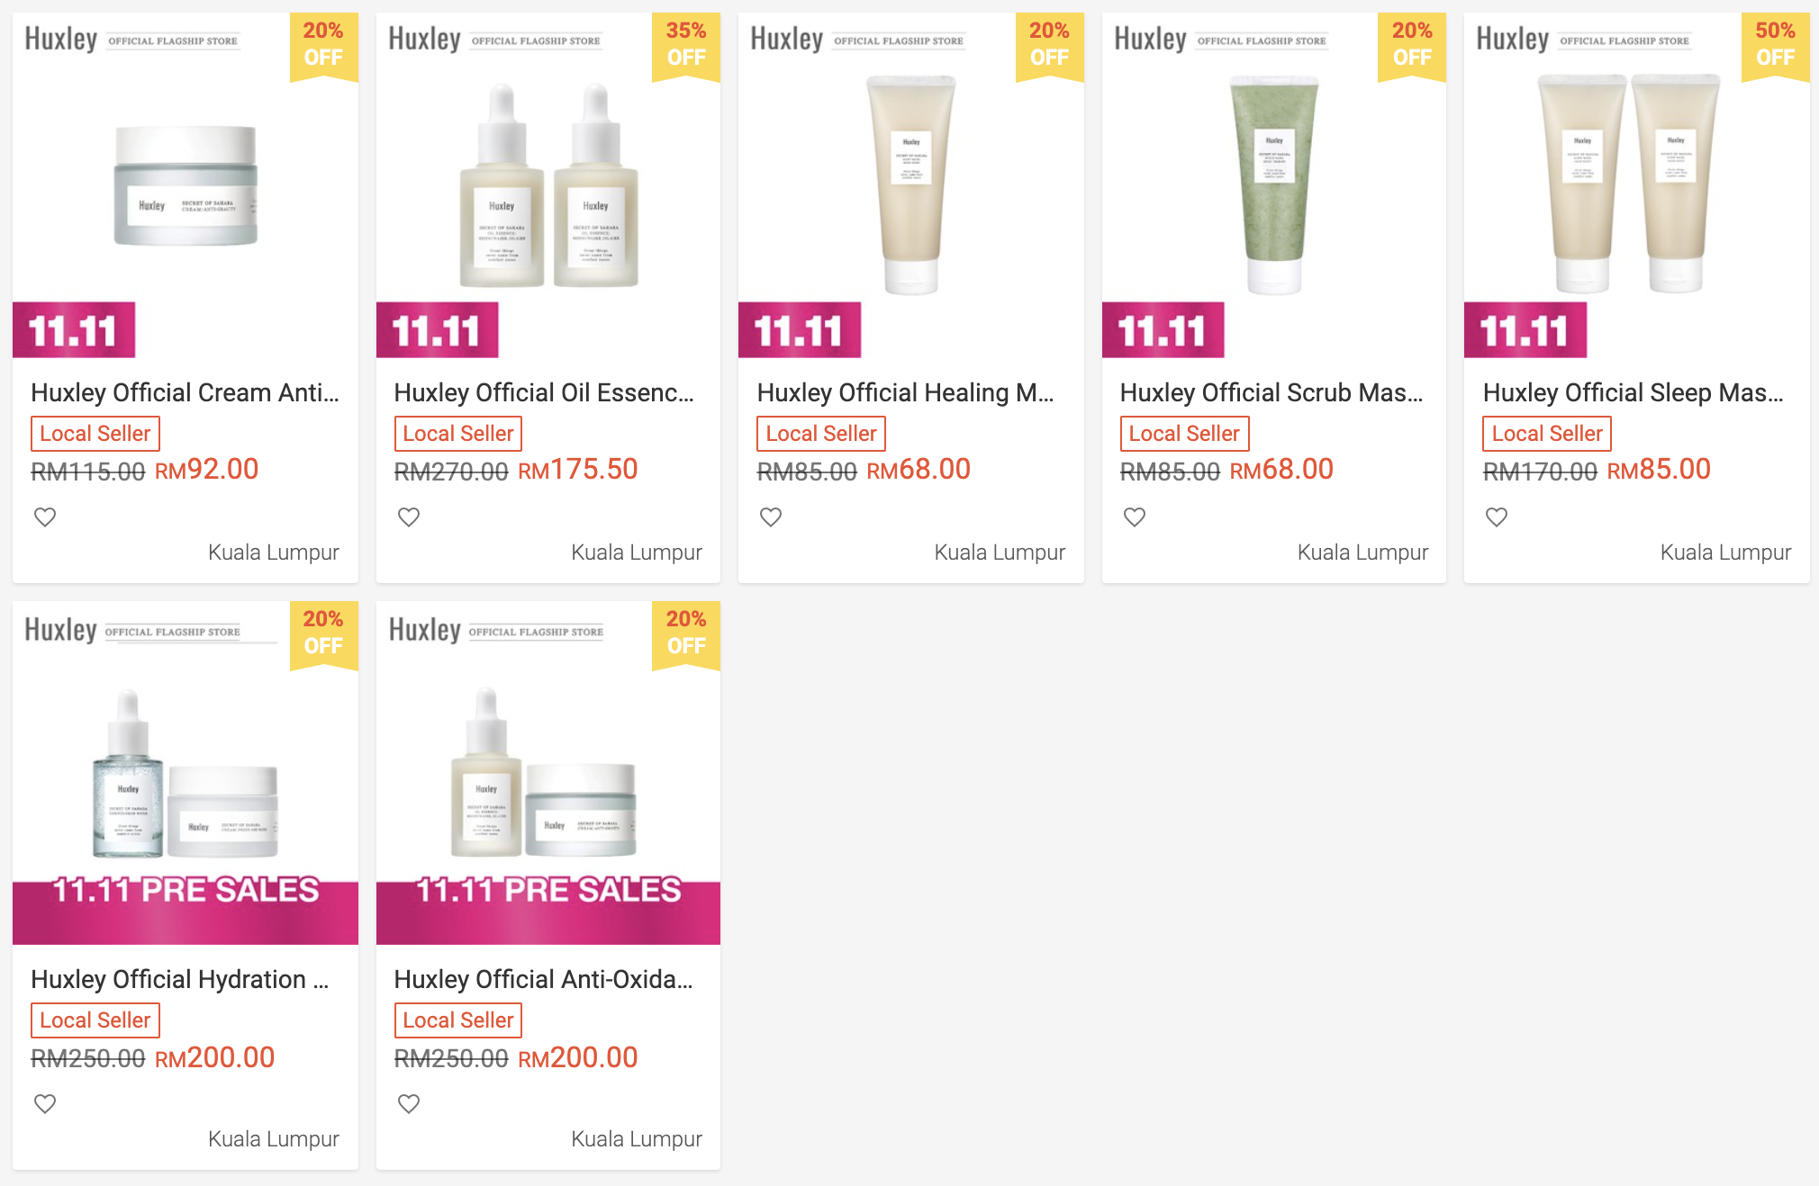Open Huxley Official Oil Essence title link
1819x1186 pixels.
pos(544,392)
